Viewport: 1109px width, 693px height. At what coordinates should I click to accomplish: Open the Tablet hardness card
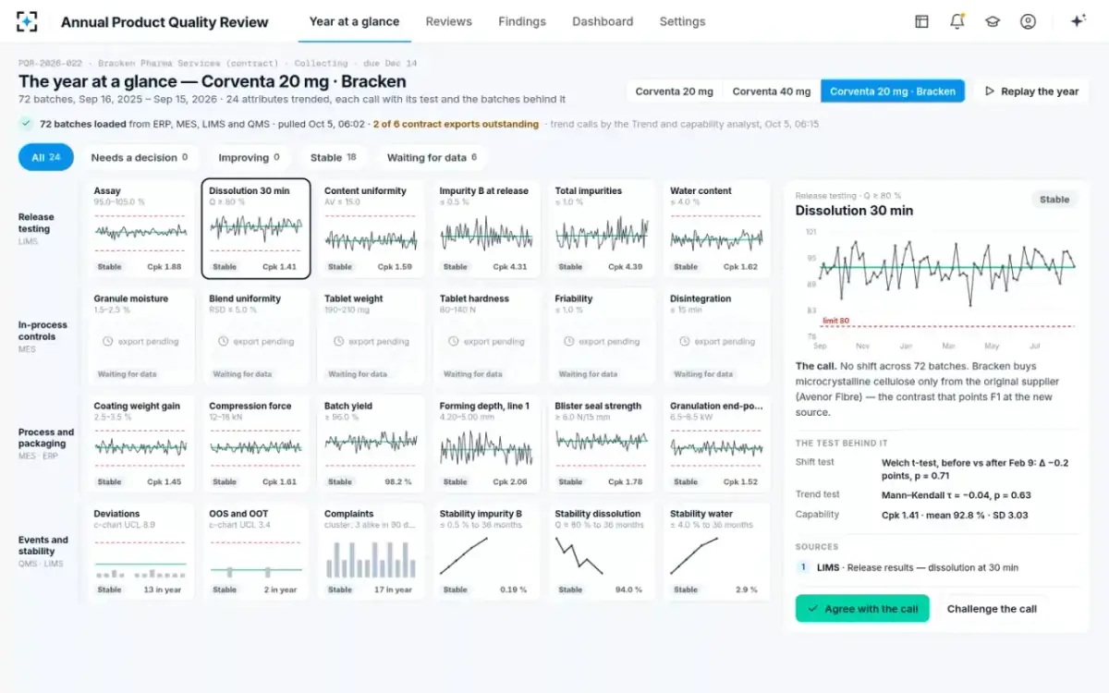486,336
